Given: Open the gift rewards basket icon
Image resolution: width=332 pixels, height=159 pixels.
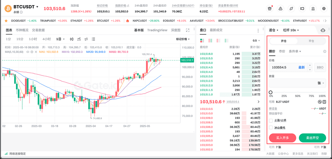Looking at the screenshot, I should 270,8.
